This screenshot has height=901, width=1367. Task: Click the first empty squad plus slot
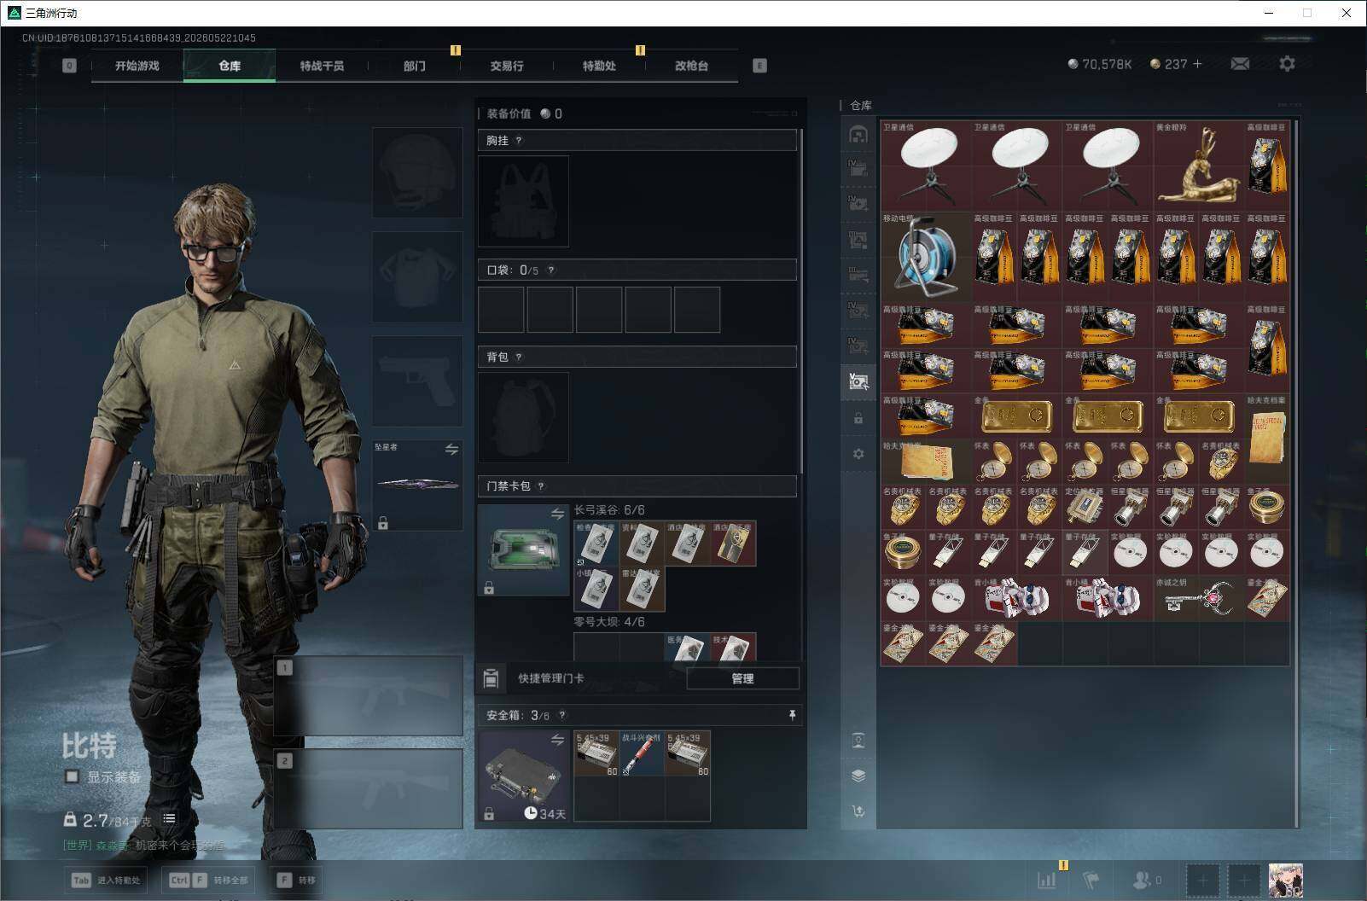click(x=1203, y=880)
